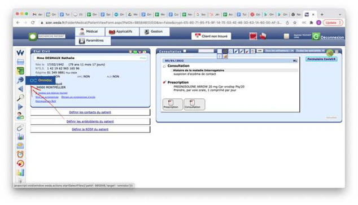Open Omnidoc from the sidebar flyout
358x205 pixels.
41,80
